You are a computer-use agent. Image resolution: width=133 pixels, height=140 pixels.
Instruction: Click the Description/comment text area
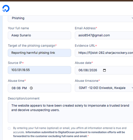(71, 112)
